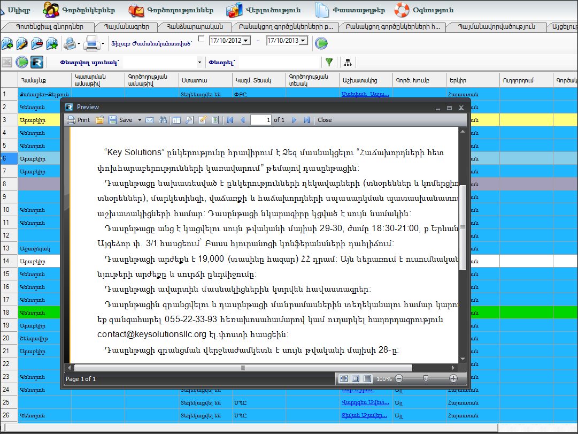
Task: Select the single page view mode button
Action: [x=356, y=378]
